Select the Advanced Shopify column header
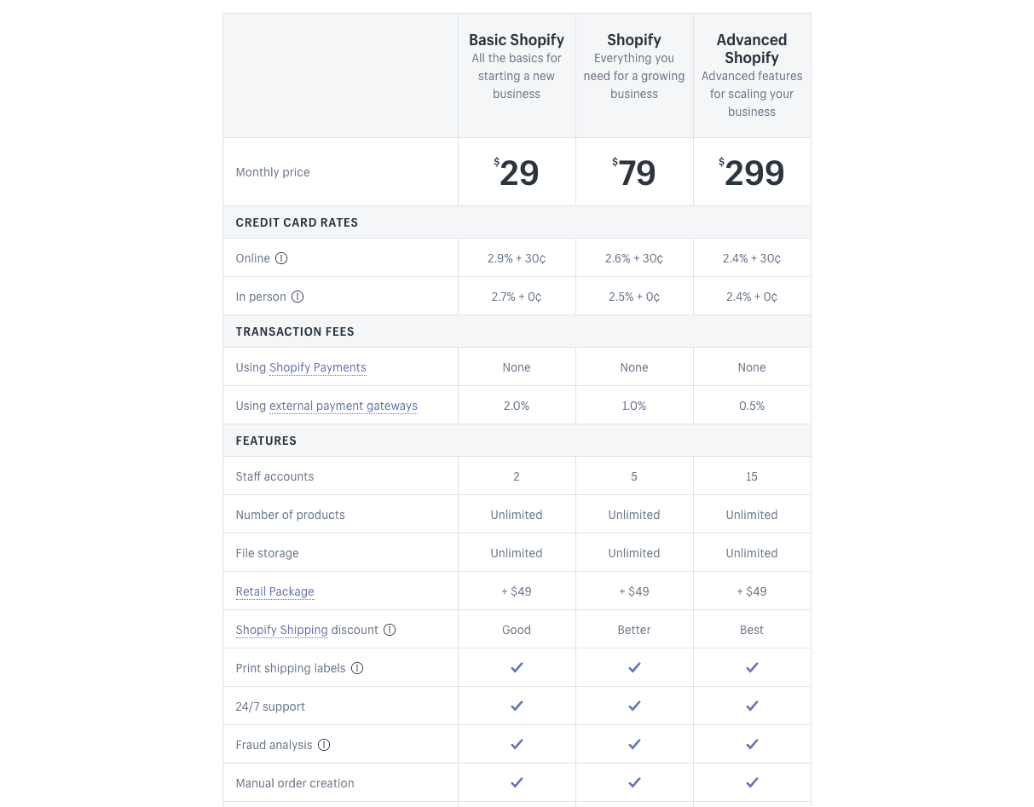 752,49
